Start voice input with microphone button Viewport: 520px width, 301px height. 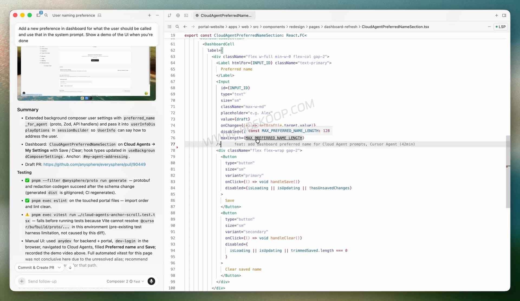(151, 281)
